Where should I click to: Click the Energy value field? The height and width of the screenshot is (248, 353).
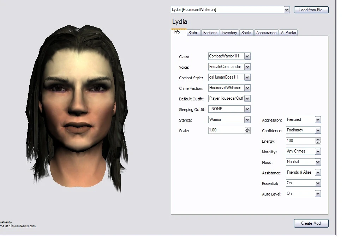point(301,141)
